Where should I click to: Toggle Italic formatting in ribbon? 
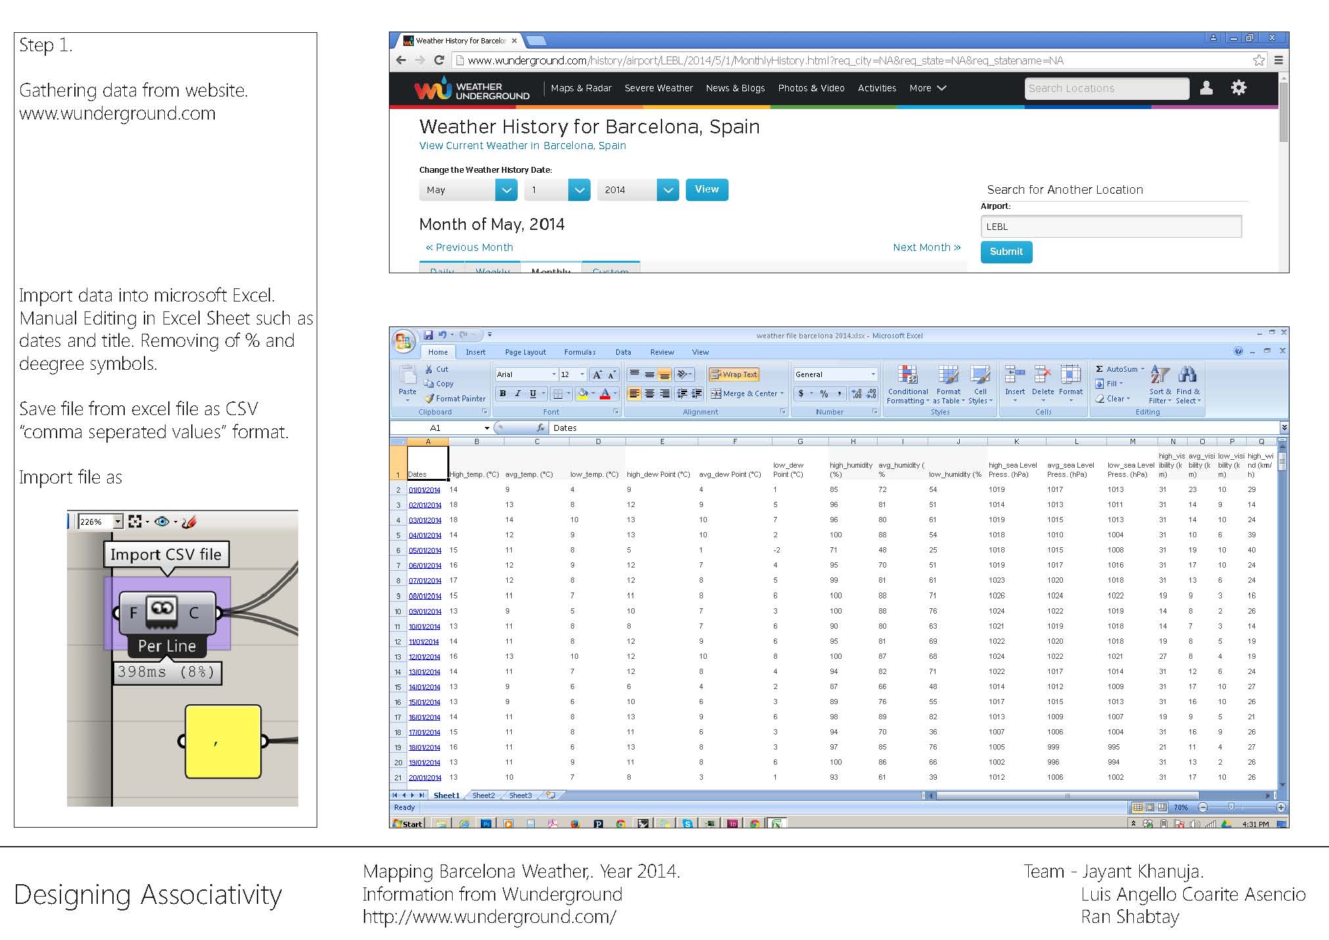coord(518,393)
